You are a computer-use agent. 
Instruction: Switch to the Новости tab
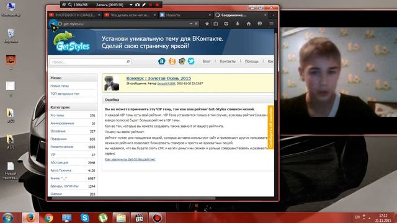pos(186,15)
